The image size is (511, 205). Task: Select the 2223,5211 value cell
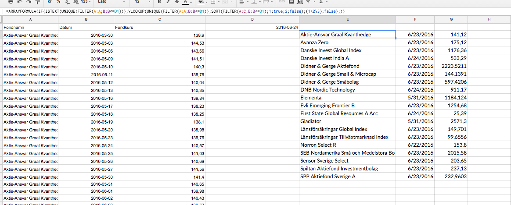(x=451, y=66)
